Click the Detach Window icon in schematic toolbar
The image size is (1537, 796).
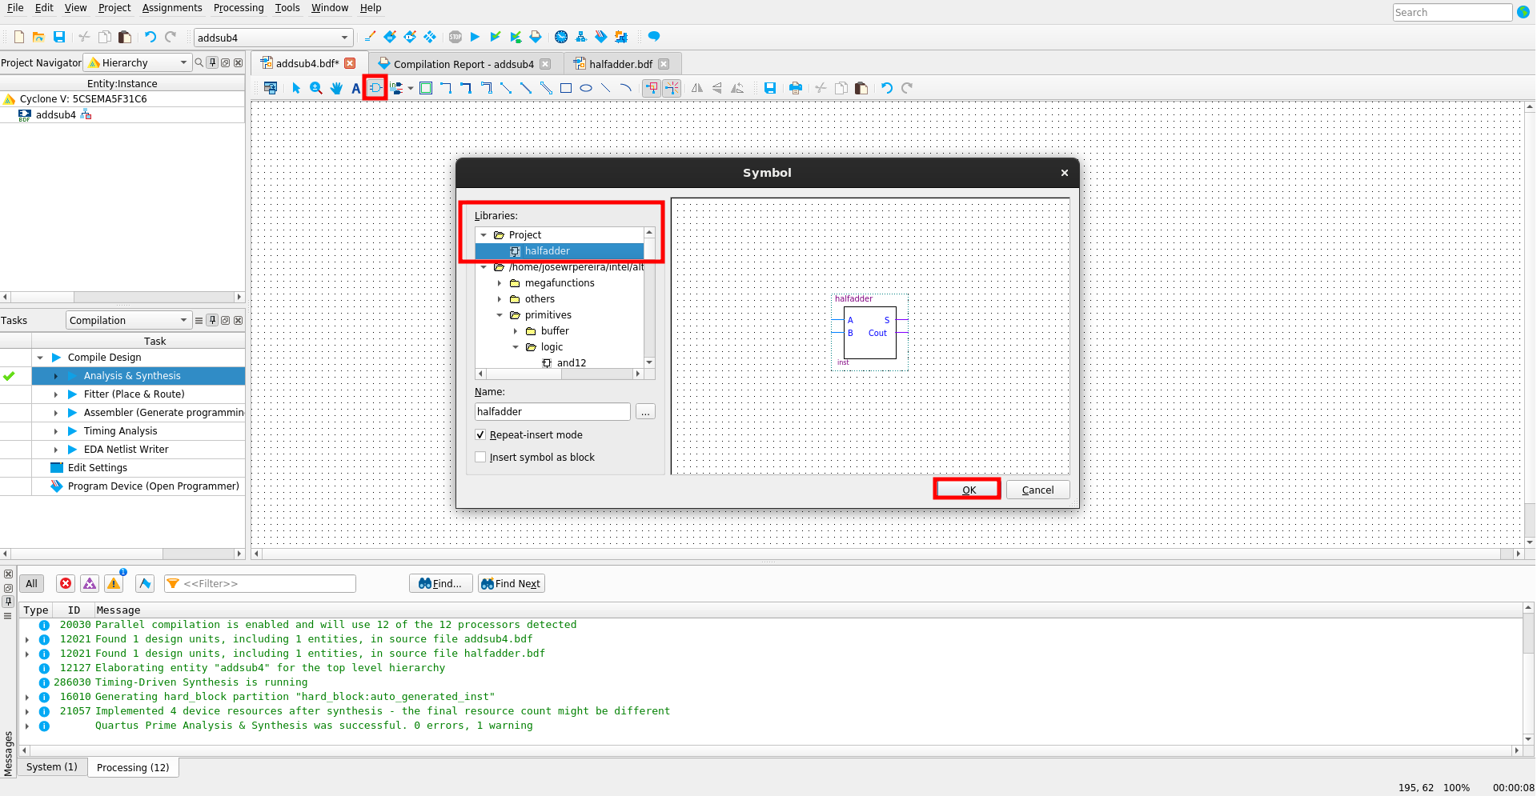tap(271, 88)
